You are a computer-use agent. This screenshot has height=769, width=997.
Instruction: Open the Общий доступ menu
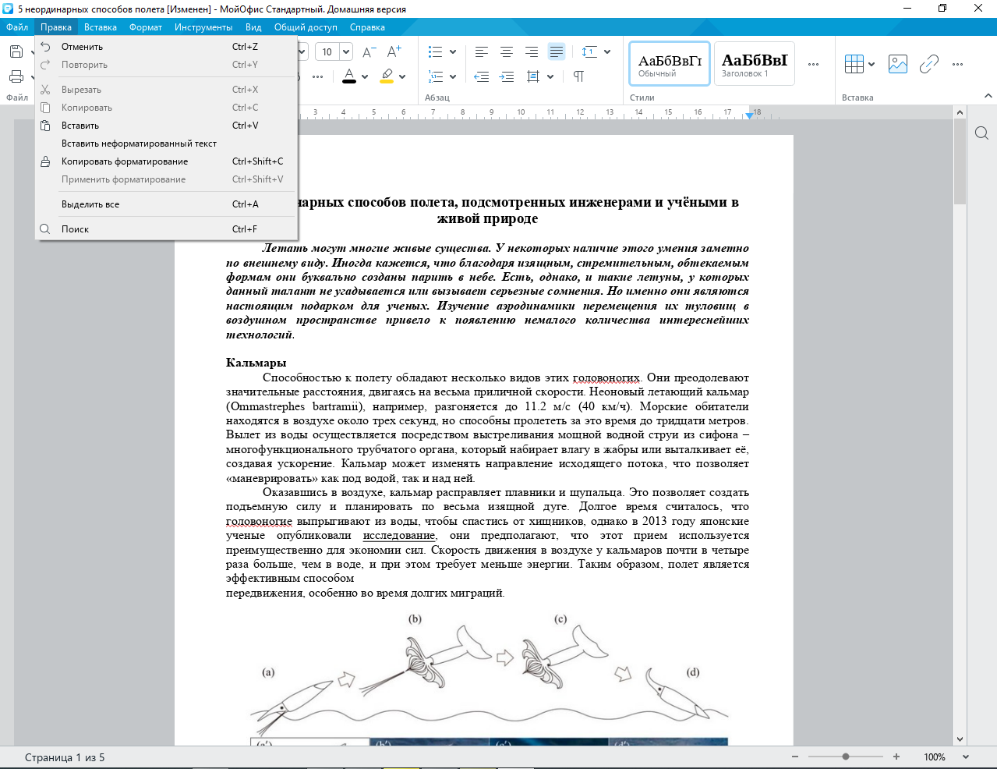pos(306,27)
